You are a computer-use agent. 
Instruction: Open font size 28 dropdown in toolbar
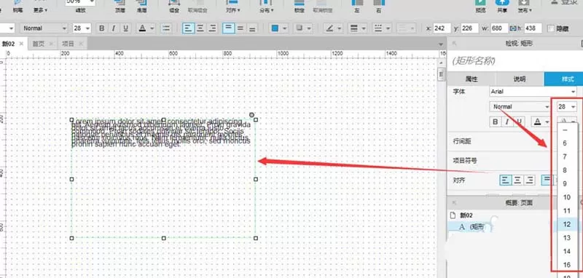[x=82, y=28]
